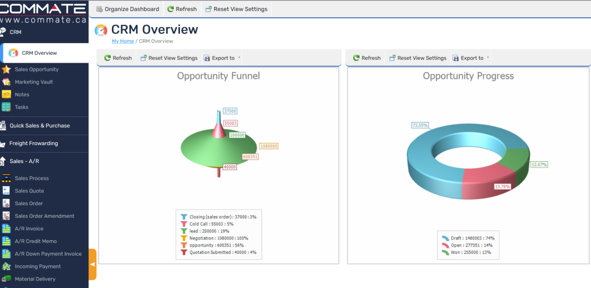
Task: Click the 73.55% donut chart label
Action: tap(420, 125)
